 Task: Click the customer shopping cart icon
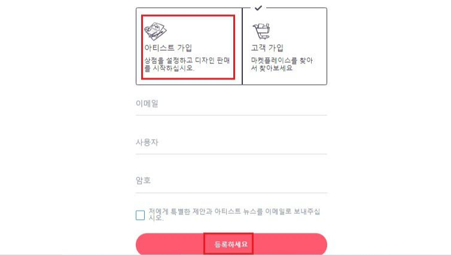click(x=261, y=31)
